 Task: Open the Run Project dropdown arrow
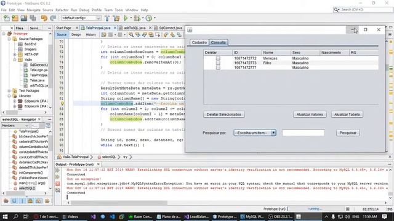click(x=131, y=18)
